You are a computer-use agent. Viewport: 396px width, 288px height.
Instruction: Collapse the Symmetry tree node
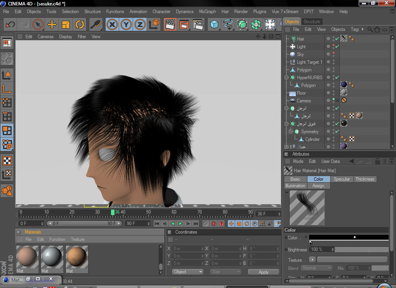pos(291,131)
